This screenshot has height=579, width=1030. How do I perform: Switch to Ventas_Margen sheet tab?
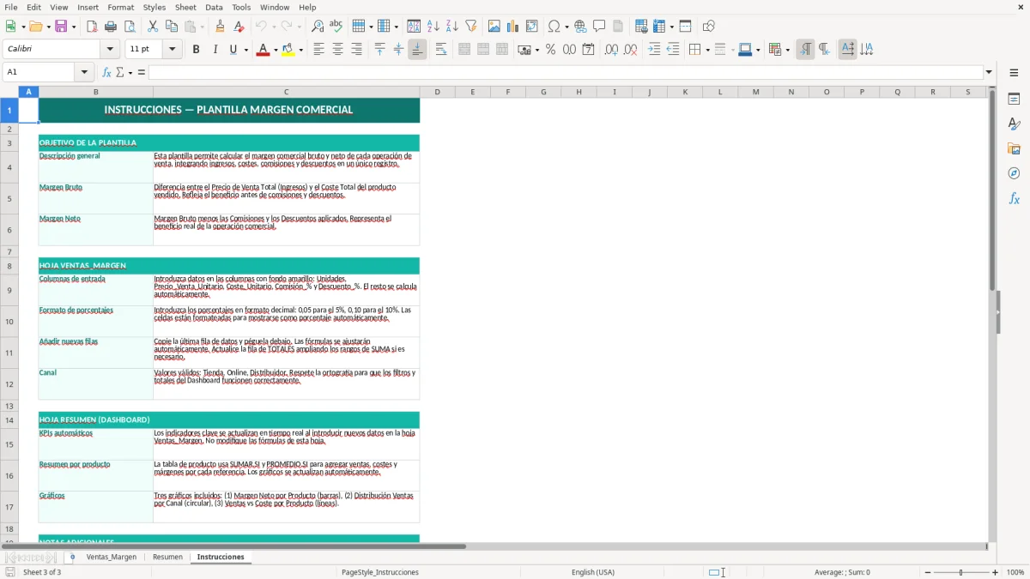111,557
